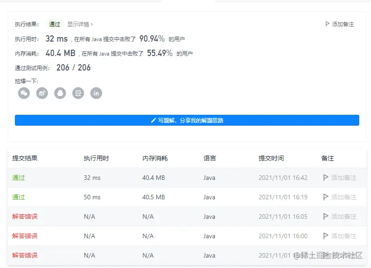Click the 通过 status badge in the result summary
This screenshot has width=371, height=268.
[x=54, y=24]
